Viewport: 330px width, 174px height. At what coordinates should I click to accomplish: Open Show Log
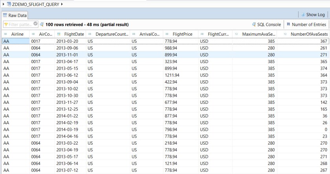click(x=315, y=14)
